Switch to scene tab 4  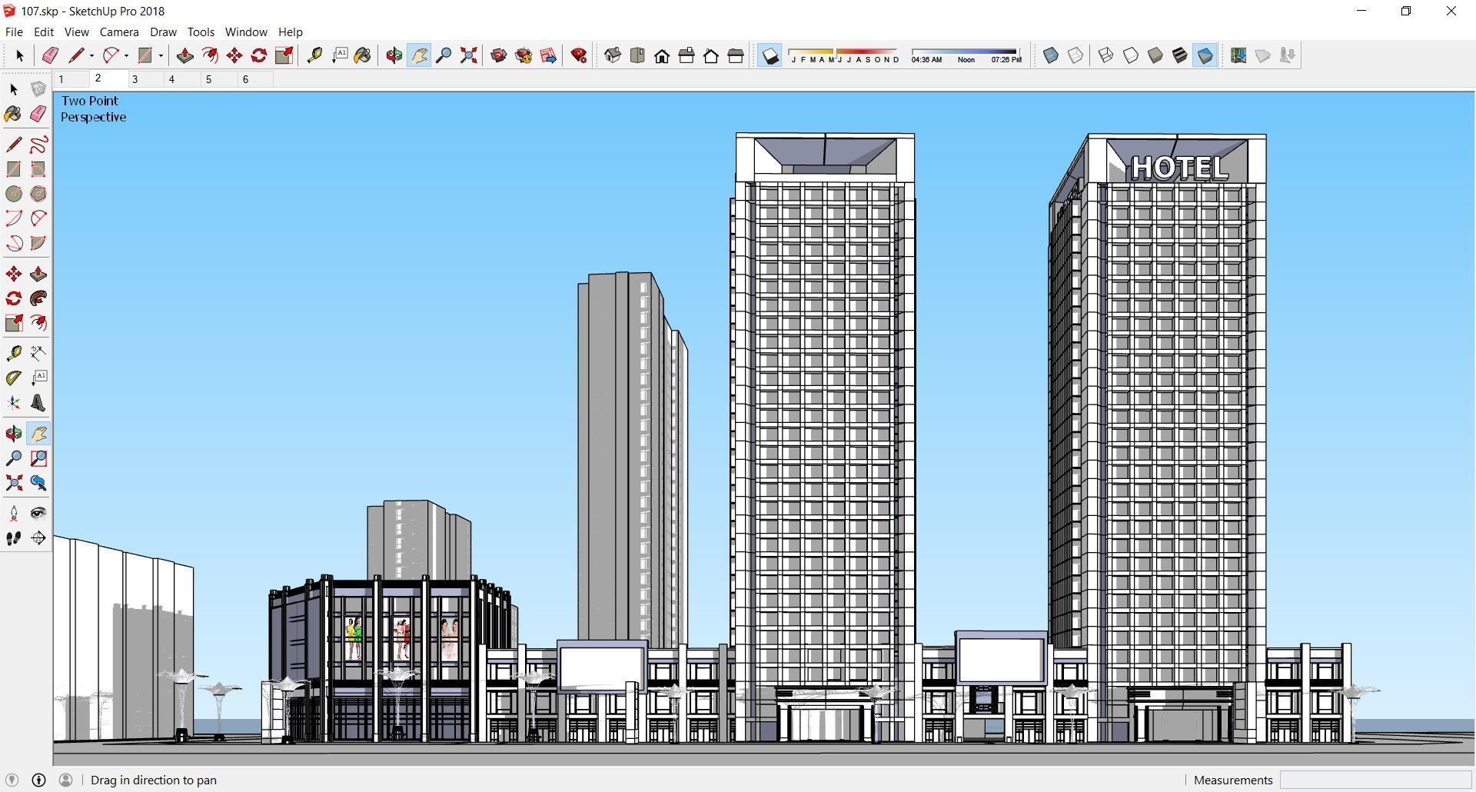tap(181, 79)
